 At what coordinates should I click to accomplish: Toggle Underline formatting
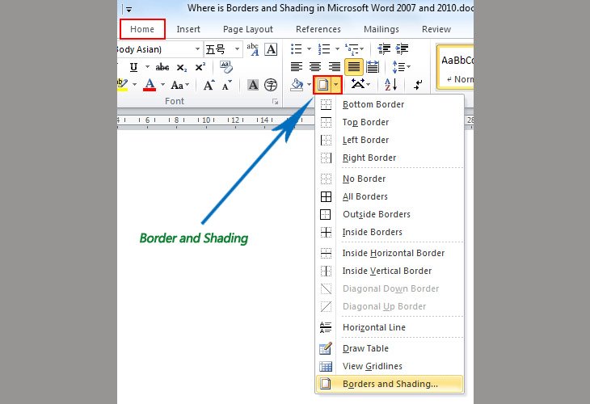[x=133, y=67]
